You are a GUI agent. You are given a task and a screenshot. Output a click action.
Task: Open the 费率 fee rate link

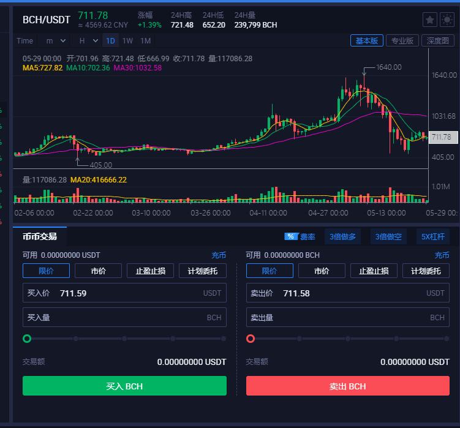tap(307, 237)
